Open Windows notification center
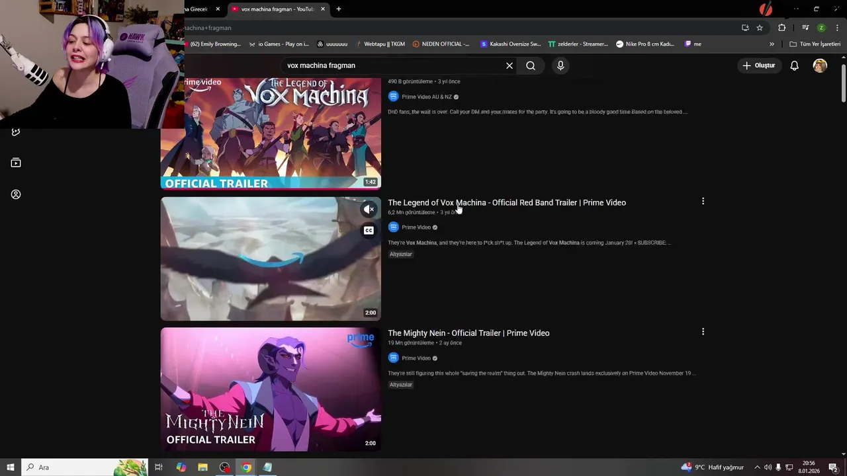This screenshot has height=476, width=847. 833,467
